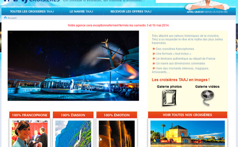This screenshot has height=147, width=238.
Task: Open the 100% Évasion section header
Action: [x=73, y=115]
